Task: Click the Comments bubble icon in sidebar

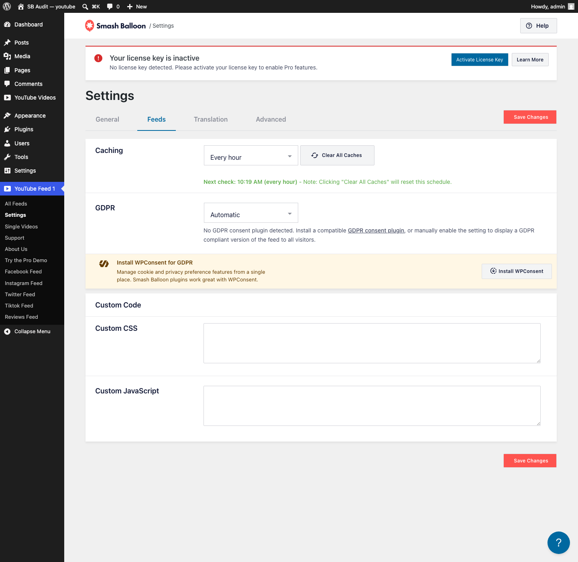Action: [7, 84]
